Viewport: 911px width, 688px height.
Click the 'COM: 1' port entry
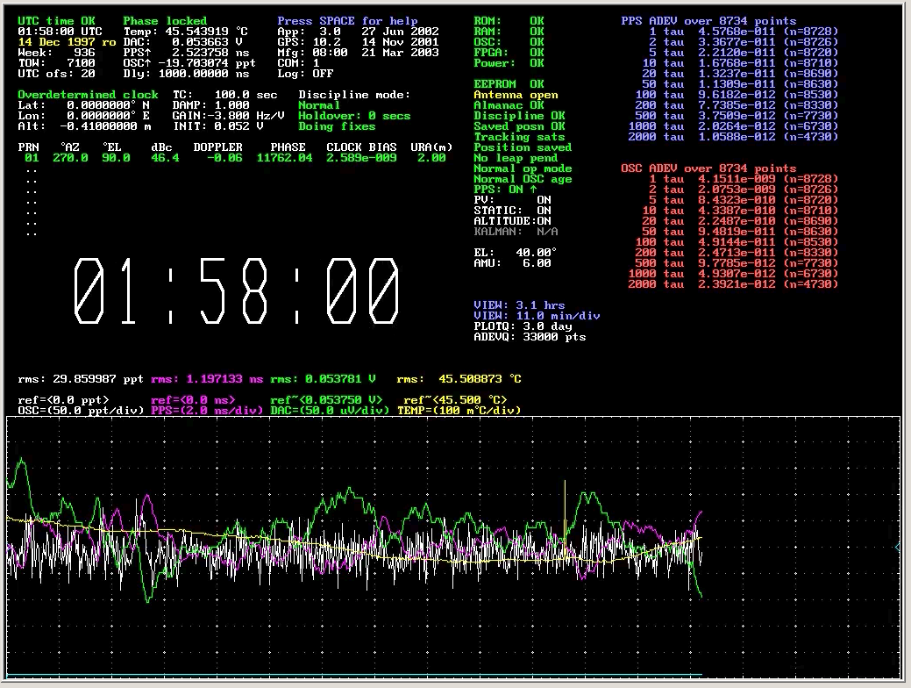pos(298,63)
